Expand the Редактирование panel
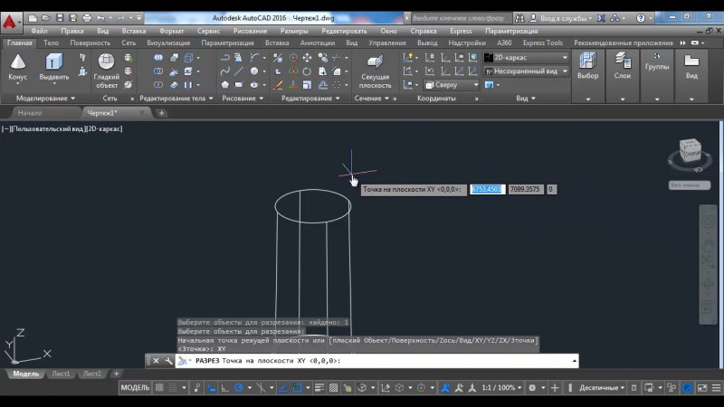Image resolution: width=724 pixels, height=407 pixels. pos(310,99)
